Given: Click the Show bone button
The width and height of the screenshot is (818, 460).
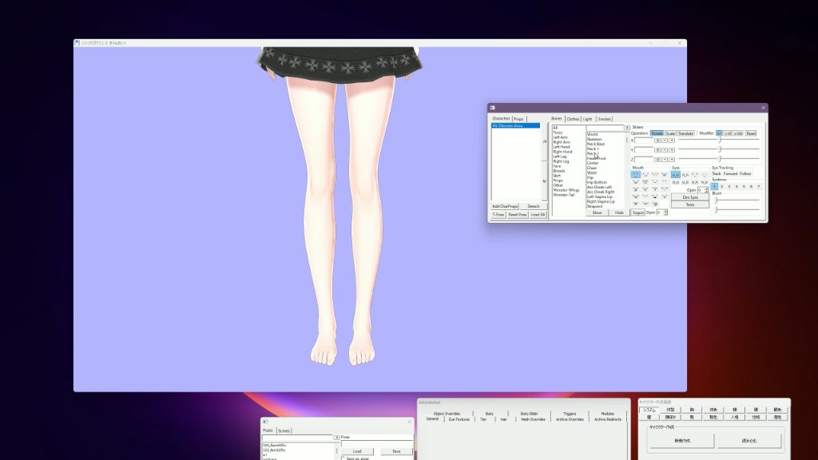Looking at the screenshot, I should pyautogui.click(x=597, y=212).
